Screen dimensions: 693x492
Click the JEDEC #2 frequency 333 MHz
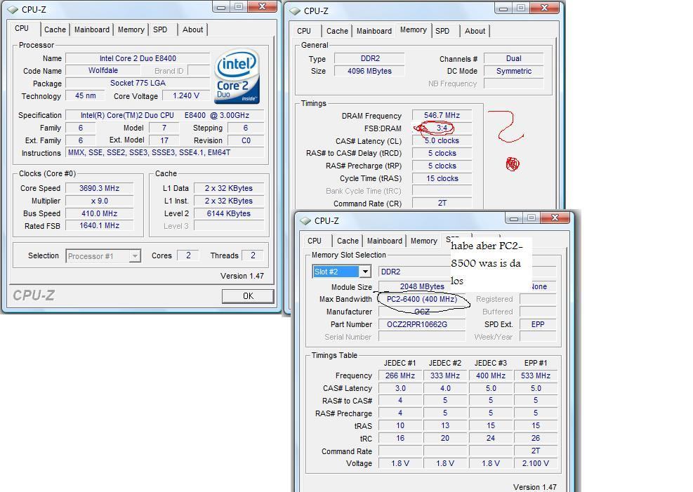coord(445,375)
